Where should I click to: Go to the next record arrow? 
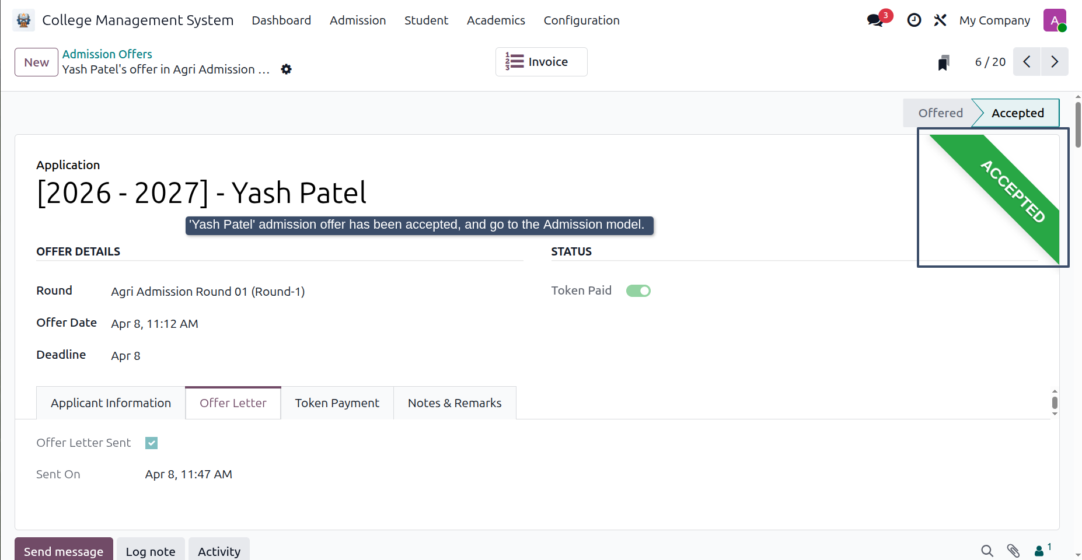(x=1055, y=62)
